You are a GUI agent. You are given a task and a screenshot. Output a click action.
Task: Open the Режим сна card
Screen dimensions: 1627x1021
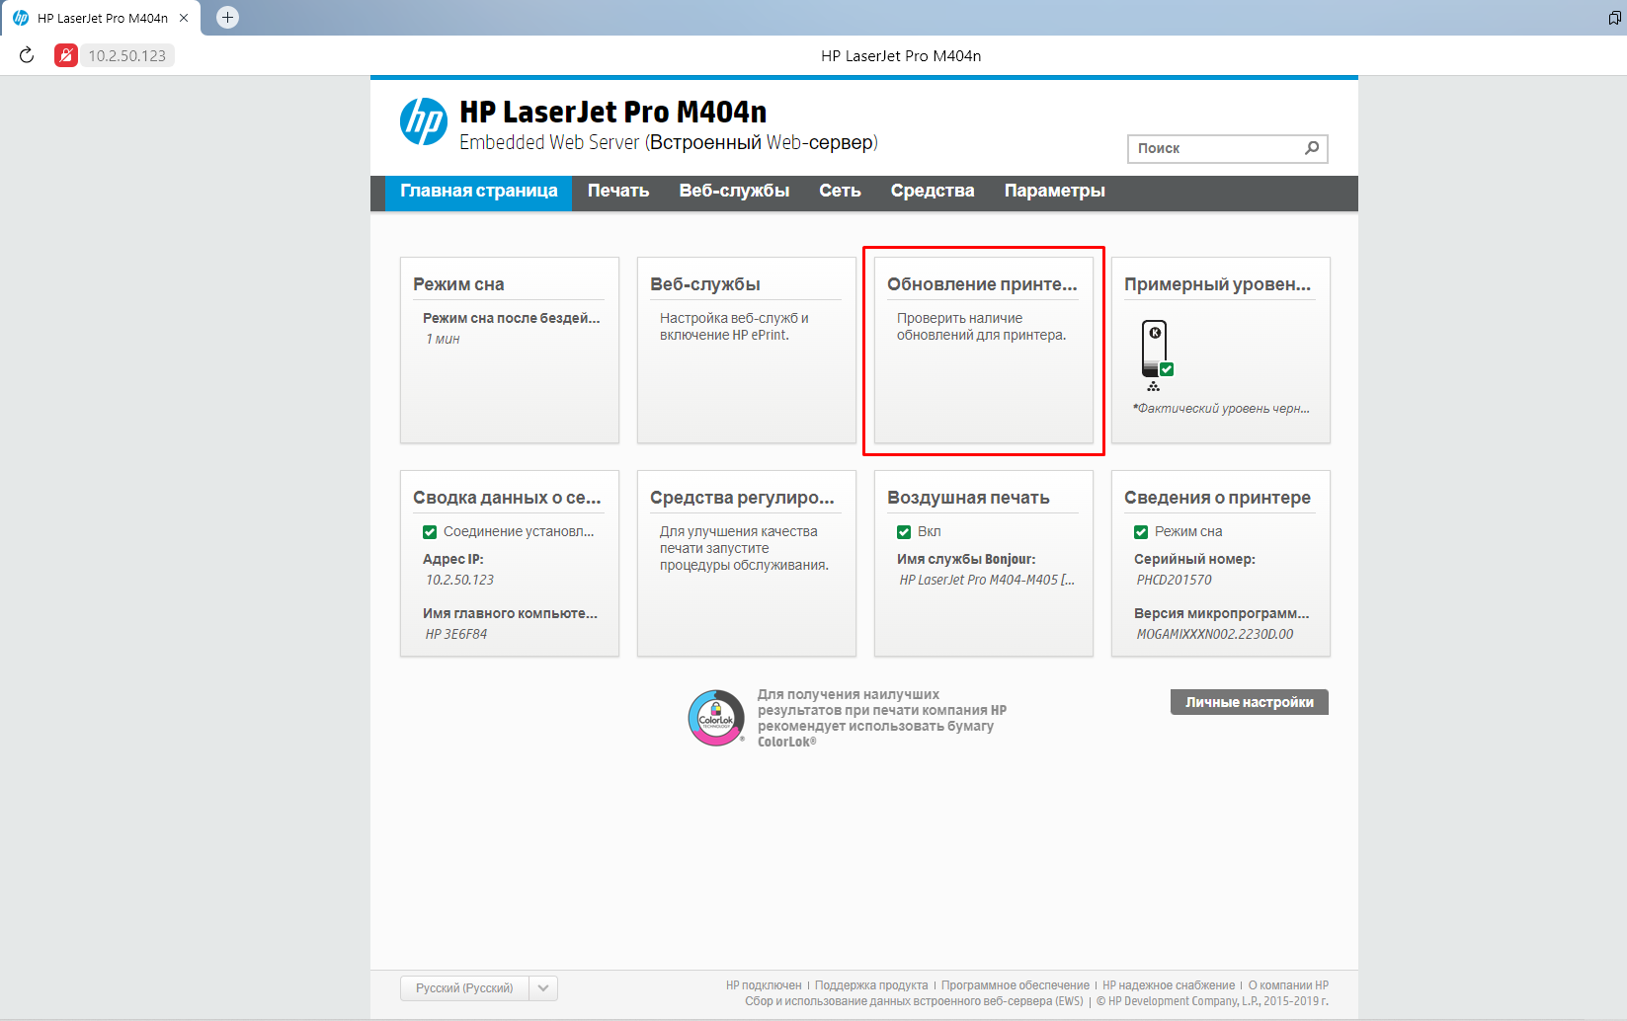pyautogui.click(x=510, y=351)
